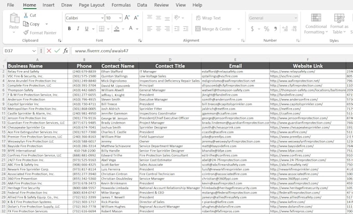Select row 18 header
This screenshot has height=214, width=353.
(4, 146)
